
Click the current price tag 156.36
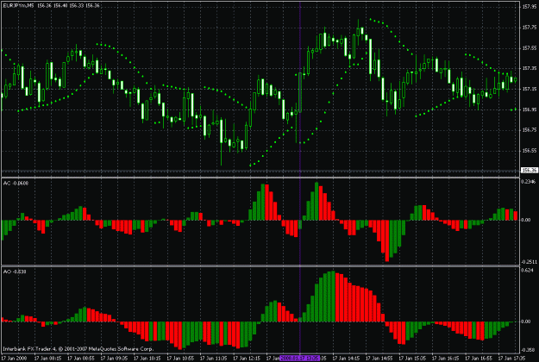click(530, 170)
